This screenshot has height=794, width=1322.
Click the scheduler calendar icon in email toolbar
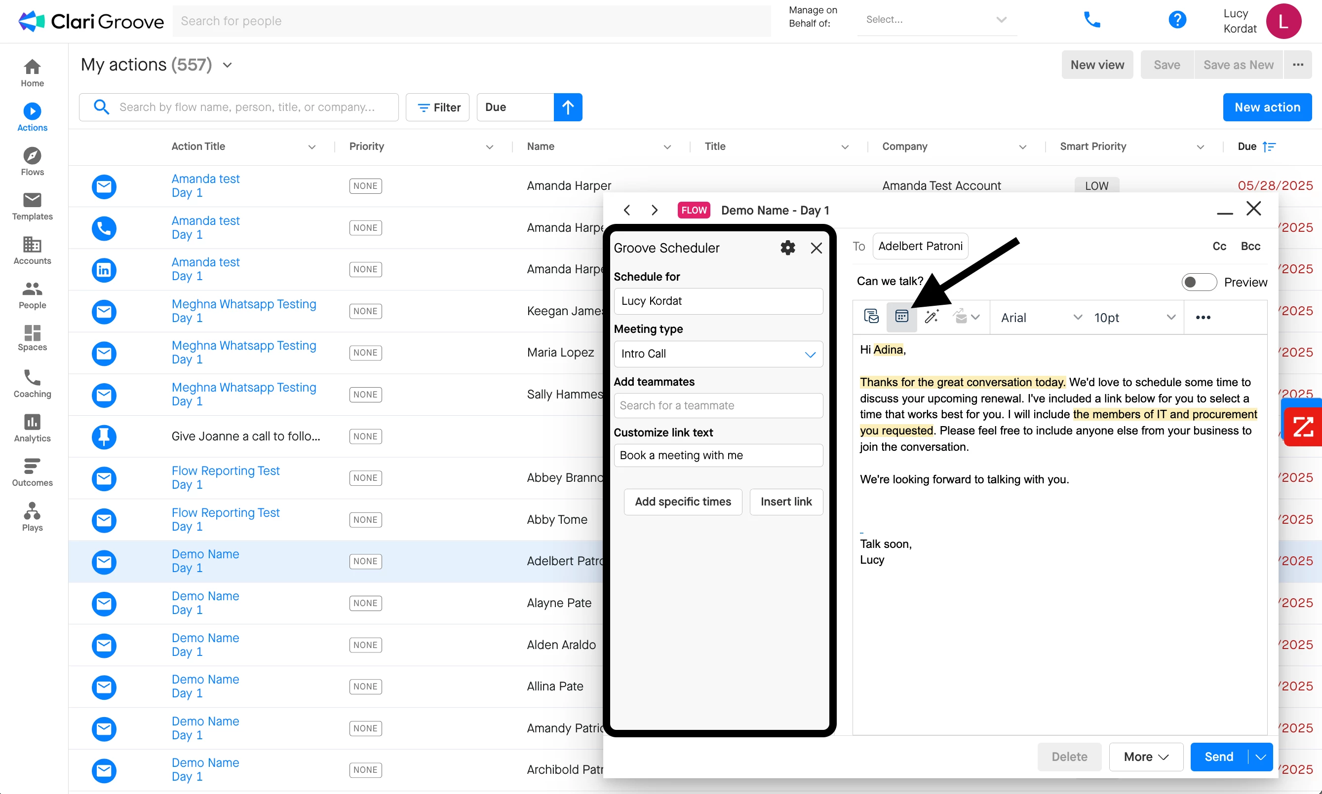[902, 317]
